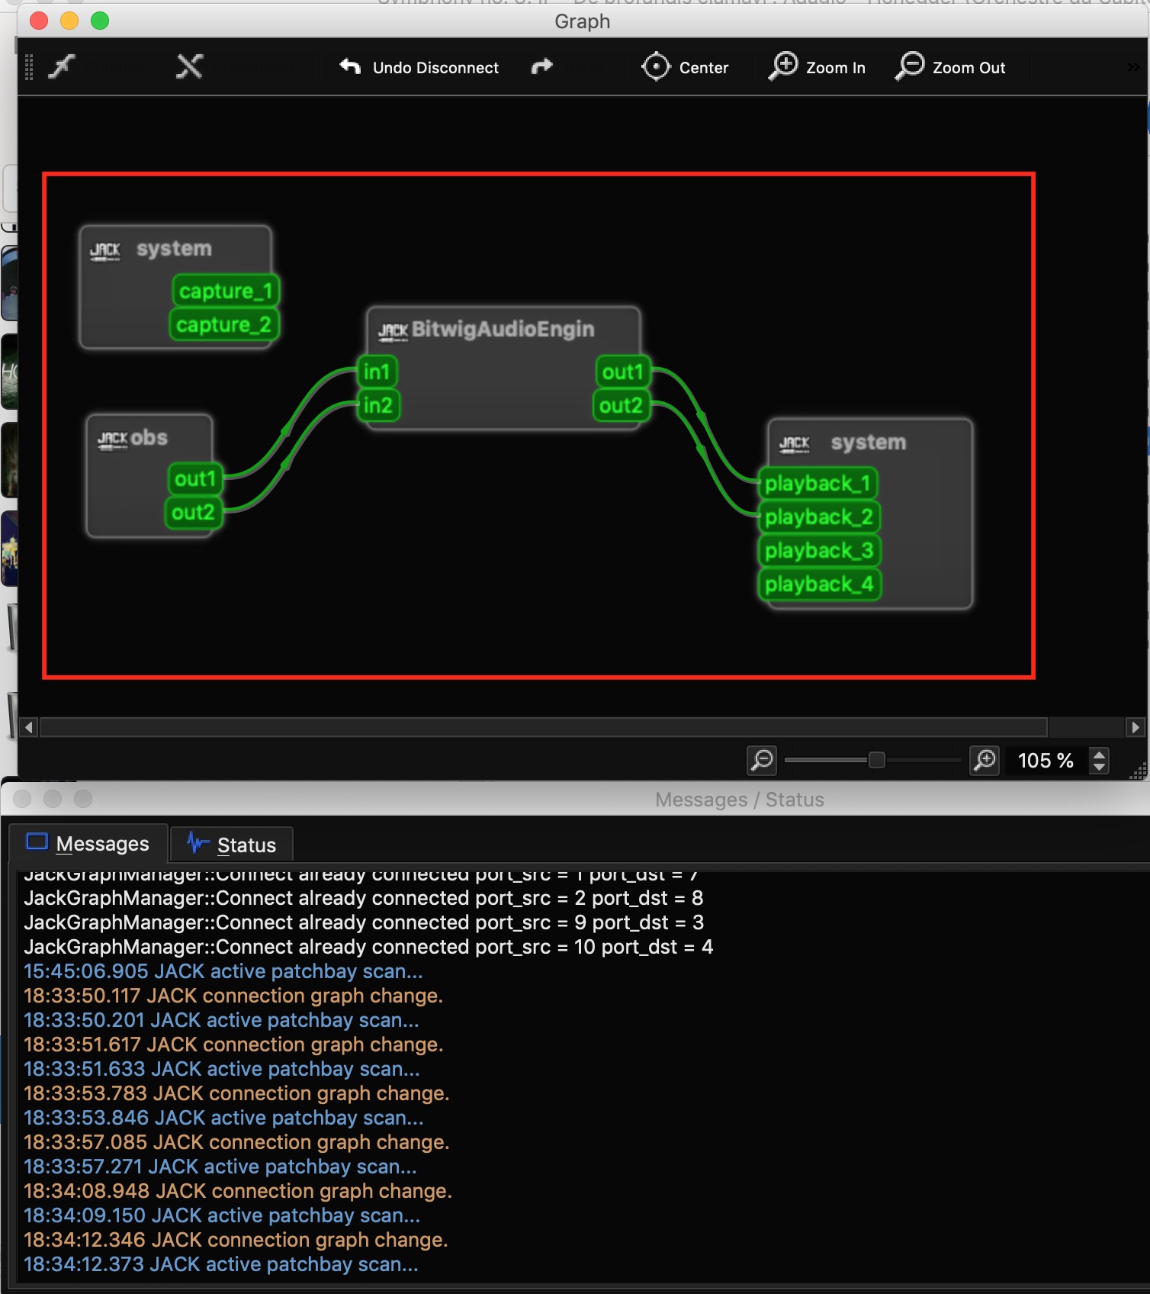Increase zoom with the stepper up arrow

pos(1099,755)
